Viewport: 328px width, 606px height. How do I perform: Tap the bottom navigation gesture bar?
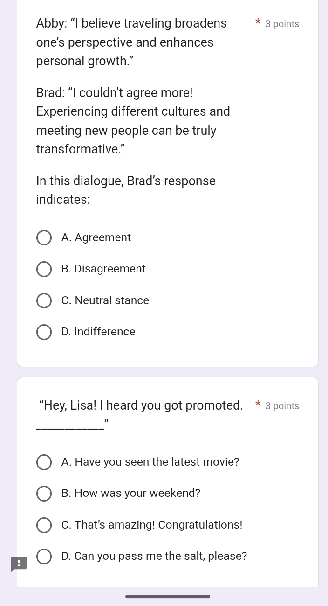point(168,596)
